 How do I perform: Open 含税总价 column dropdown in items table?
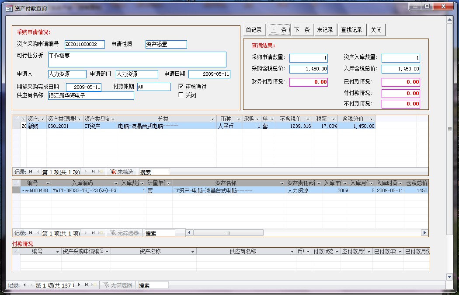(x=372, y=119)
